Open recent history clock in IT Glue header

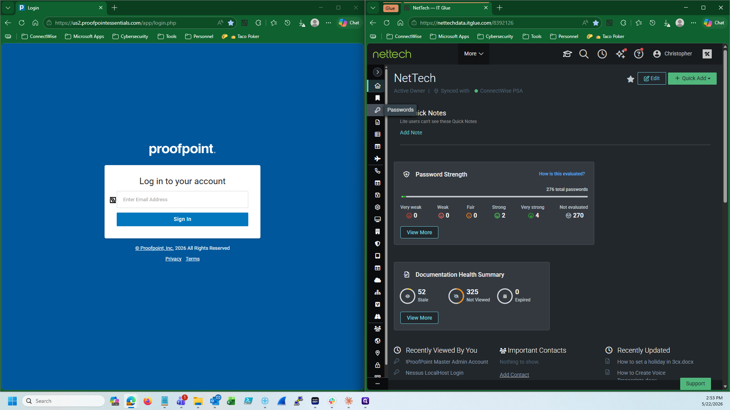pos(602,54)
